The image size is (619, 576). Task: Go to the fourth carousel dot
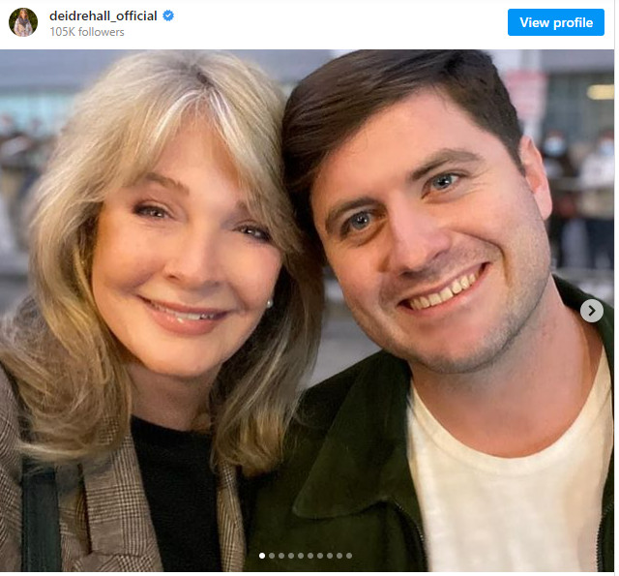pos(291,556)
